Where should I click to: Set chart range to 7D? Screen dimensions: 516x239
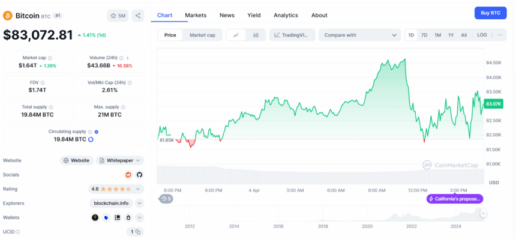pyautogui.click(x=424, y=35)
